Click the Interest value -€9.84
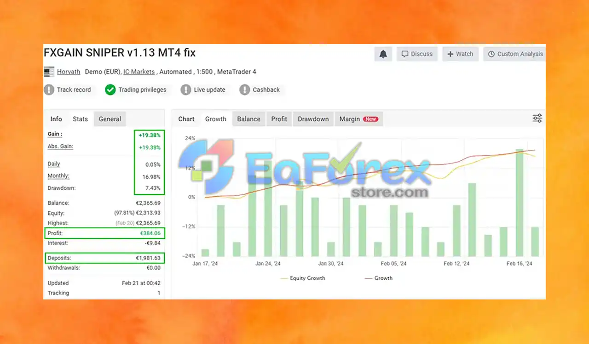589x344 pixels. click(x=152, y=243)
